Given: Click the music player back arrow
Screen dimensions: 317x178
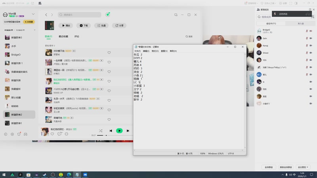Looking at the screenshot, I should pyautogui.click(x=46, y=15).
